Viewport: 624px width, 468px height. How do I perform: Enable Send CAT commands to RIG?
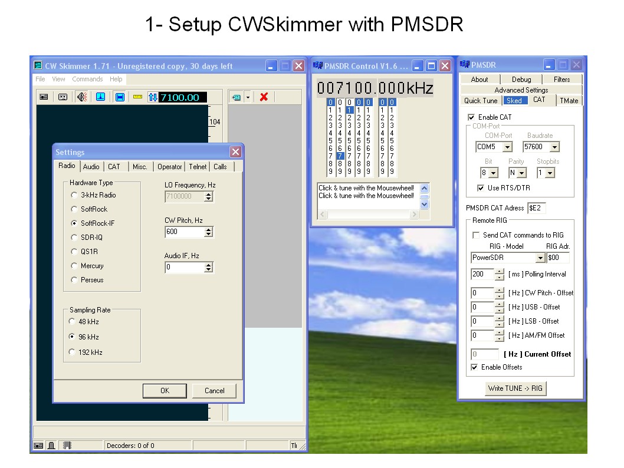475,235
